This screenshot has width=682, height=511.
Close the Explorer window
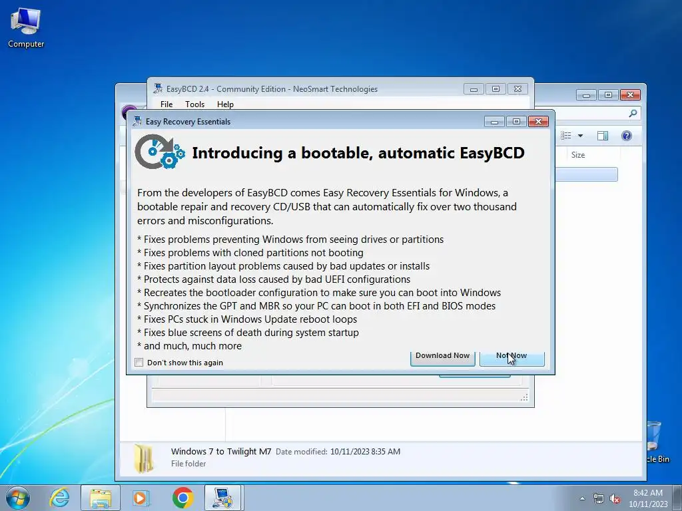click(630, 94)
